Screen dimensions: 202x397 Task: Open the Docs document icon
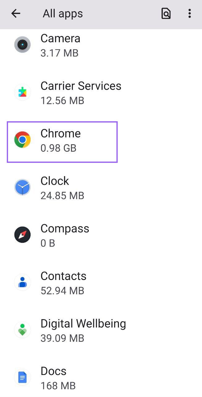pyautogui.click(x=22, y=377)
